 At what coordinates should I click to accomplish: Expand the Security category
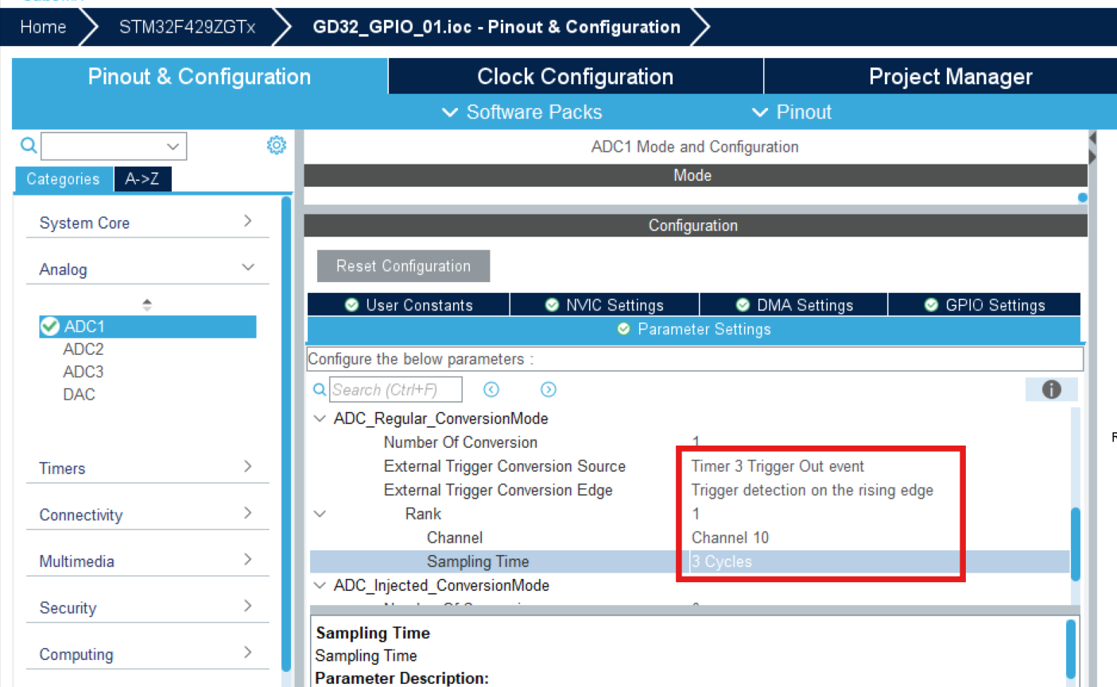[247, 606]
